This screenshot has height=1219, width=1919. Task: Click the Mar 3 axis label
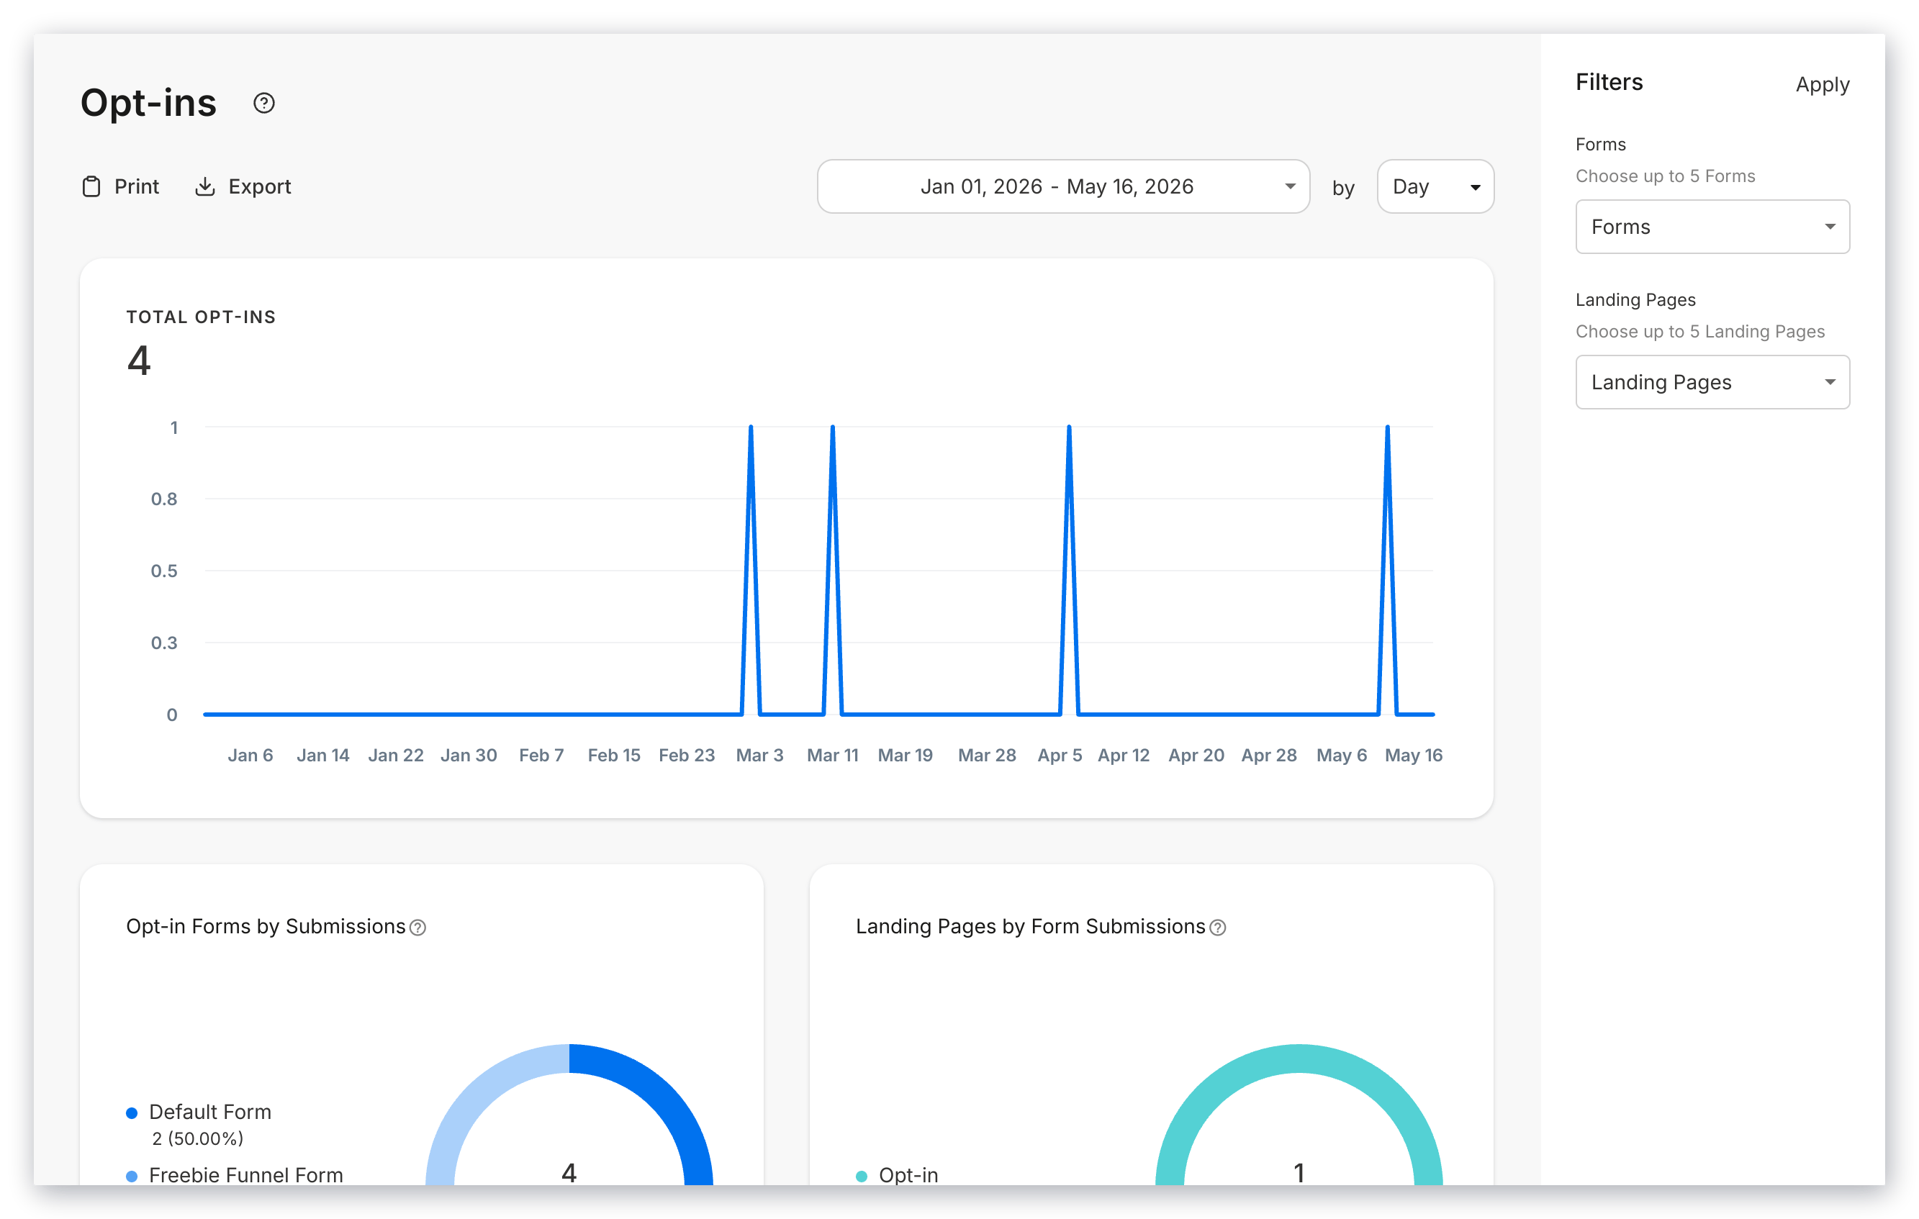pyautogui.click(x=759, y=756)
